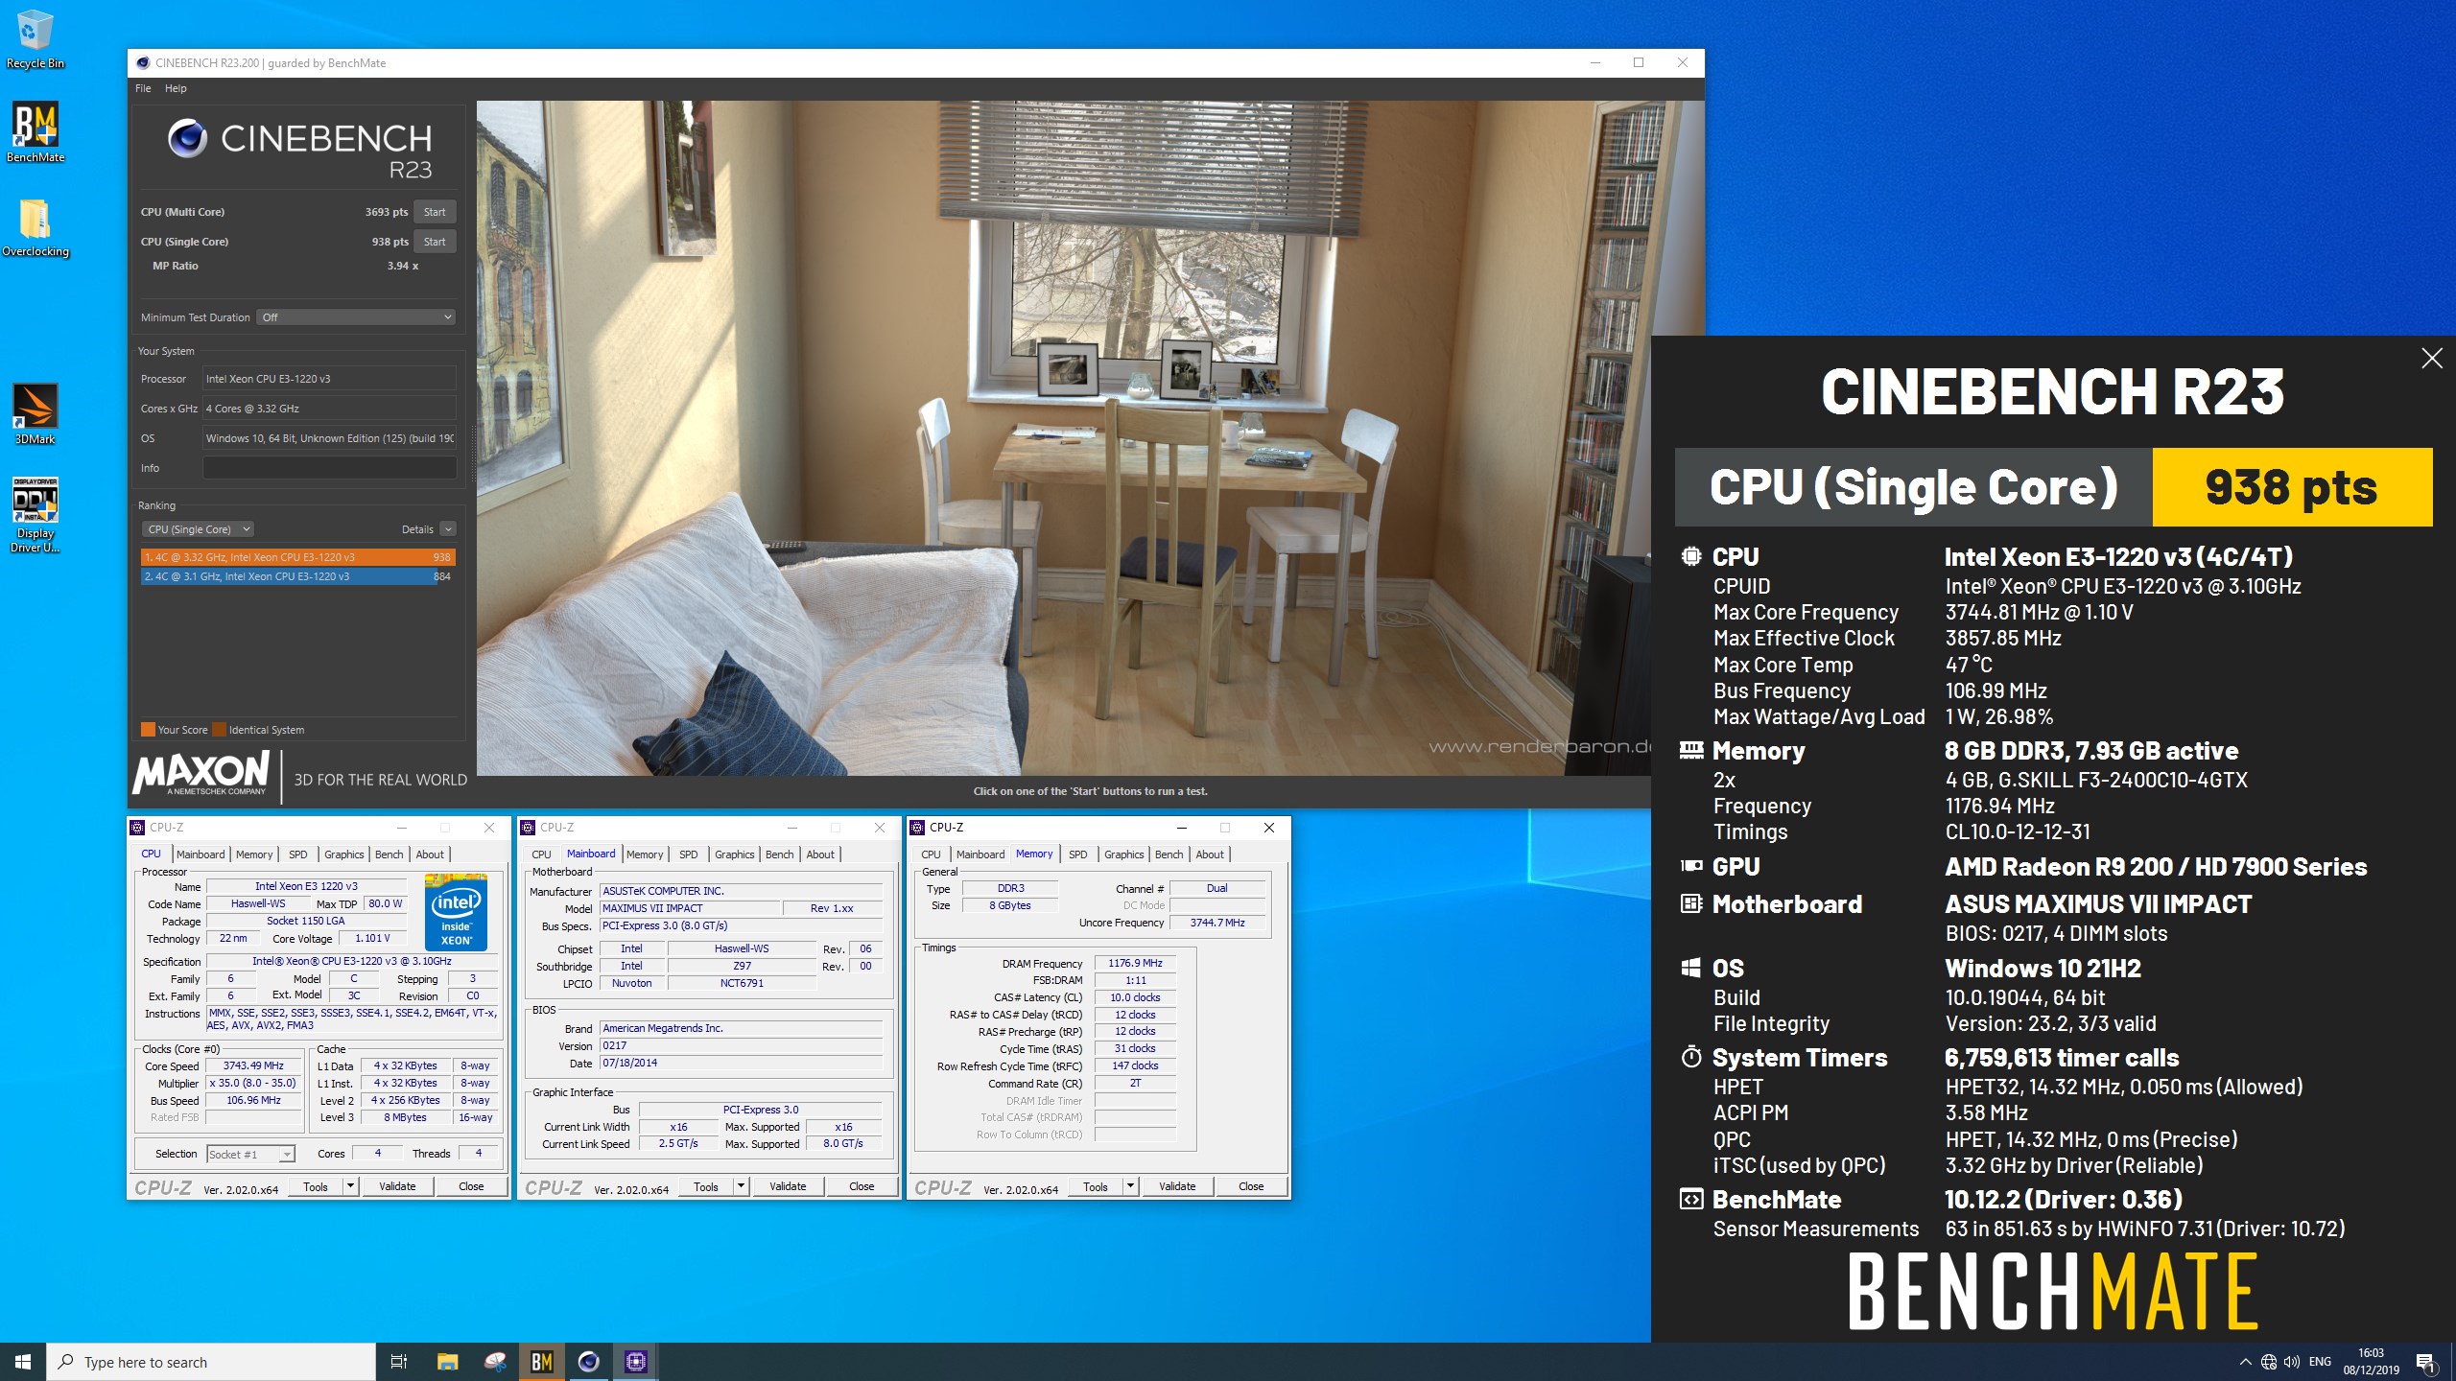Image resolution: width=2456 pixels, height=1381 pixels.
Task: Select ranking entry 4C @ 3.32 GHz
Action: 298,557
